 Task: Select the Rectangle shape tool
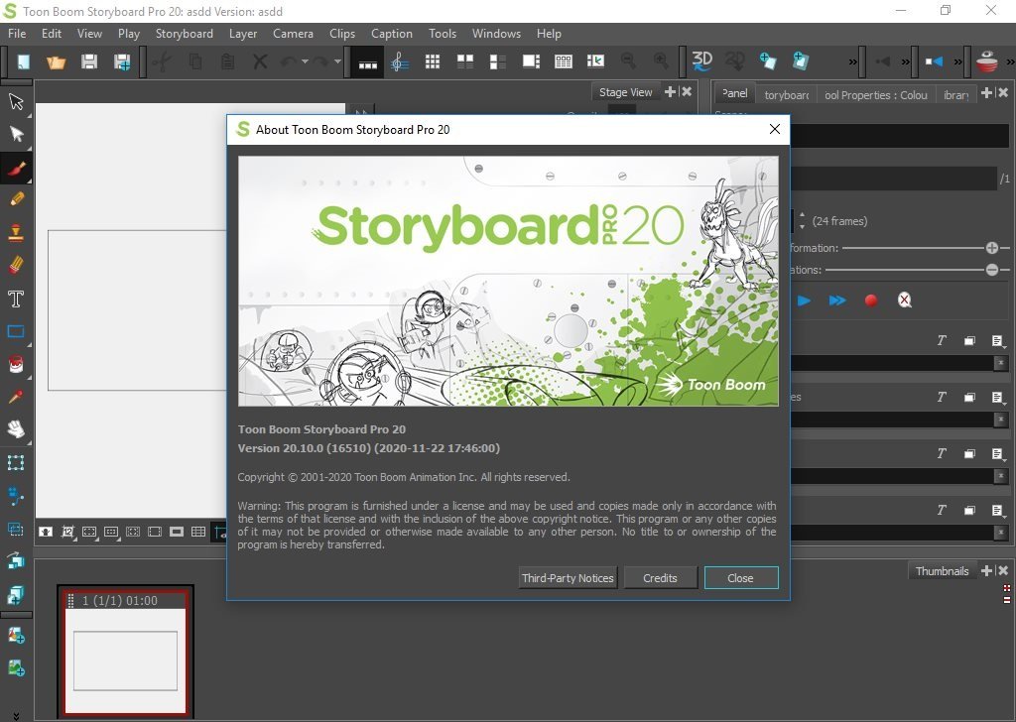pos(16,331)
